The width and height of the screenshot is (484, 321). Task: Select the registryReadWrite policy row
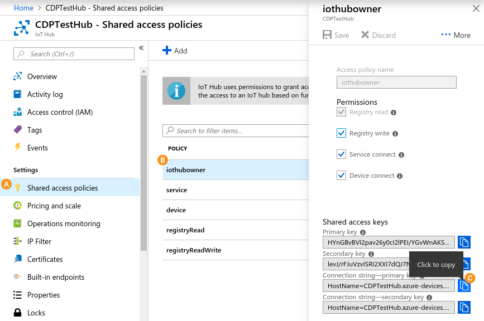tap(194, 250)
